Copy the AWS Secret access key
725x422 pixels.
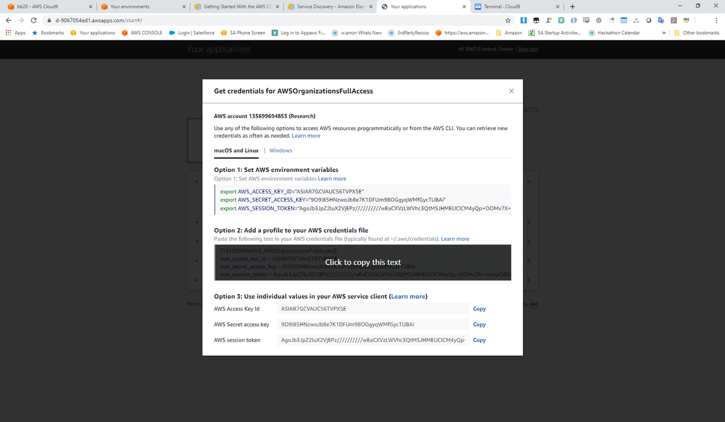[x=479, y=324]
